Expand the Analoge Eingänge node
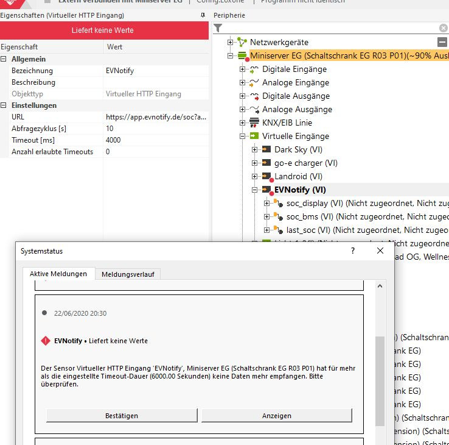This screenshot has width=449, height=445. pyautogui.click(x=242, y=83)
